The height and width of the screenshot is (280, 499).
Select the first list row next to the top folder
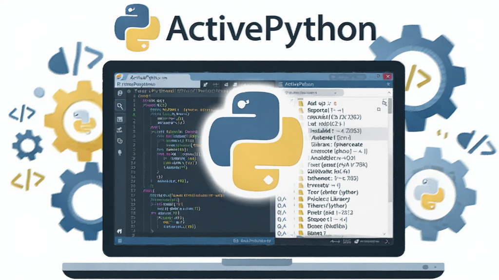[322, 103]
